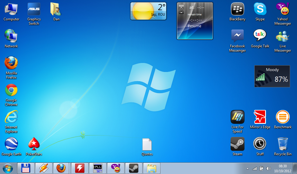This screenshot has height=174, width=297.
Task: Select the ASUS Graphics Switch icon
Action: tap(34, 14)
